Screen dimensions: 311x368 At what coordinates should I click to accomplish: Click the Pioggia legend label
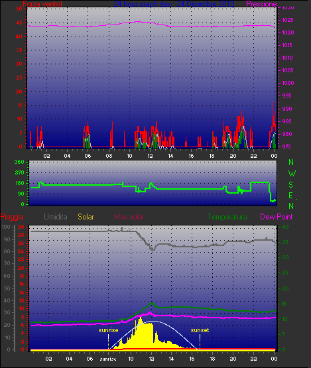click(12, 217)
